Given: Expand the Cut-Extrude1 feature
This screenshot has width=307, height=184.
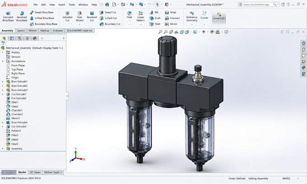Looking at the screenshot, I should click(x=3, y=94).
